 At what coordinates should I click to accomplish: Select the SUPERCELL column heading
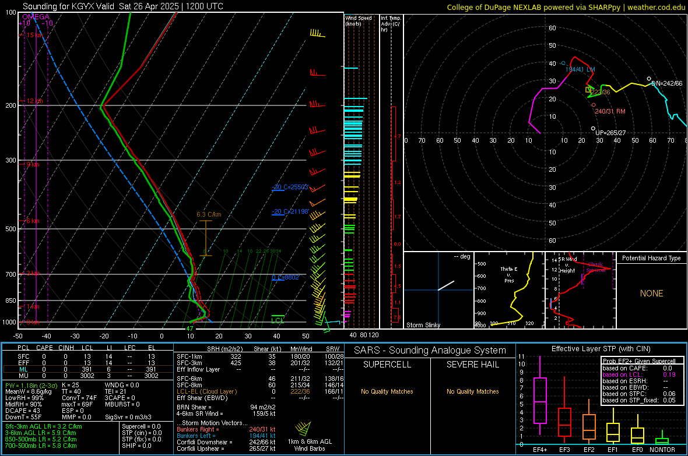pos(387,365)
